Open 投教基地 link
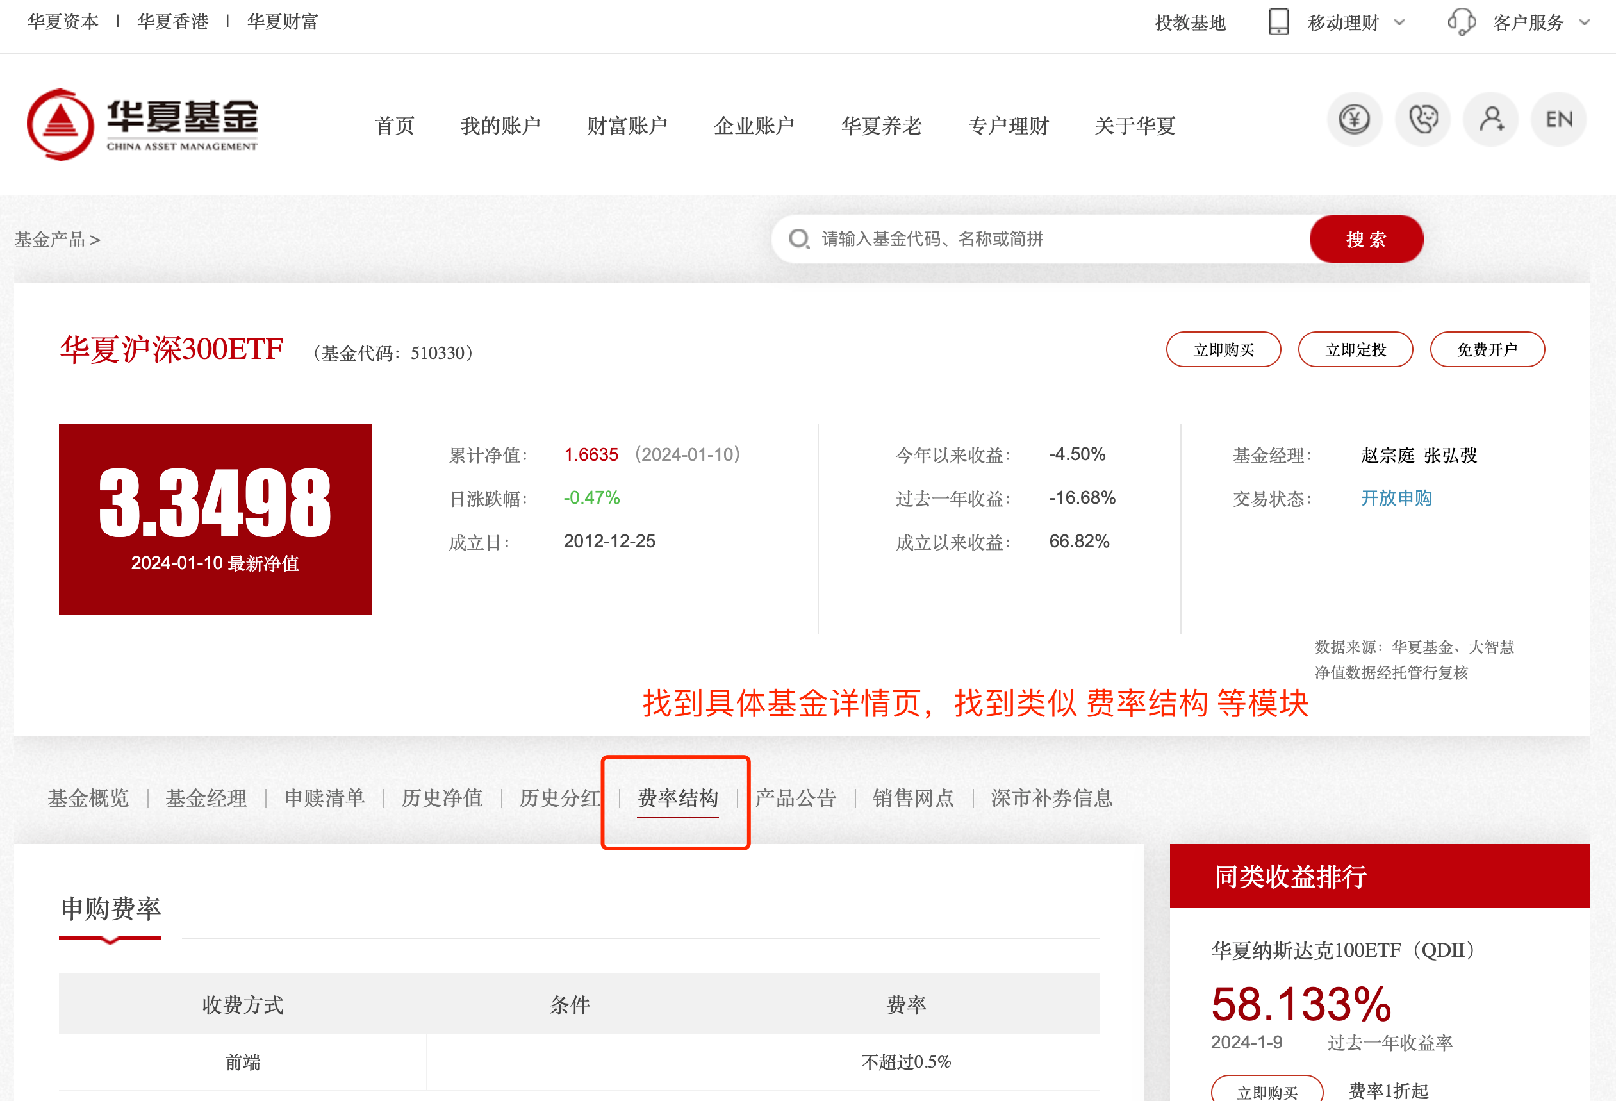Screen dimensions: 1616x1101 (1191, 23)
